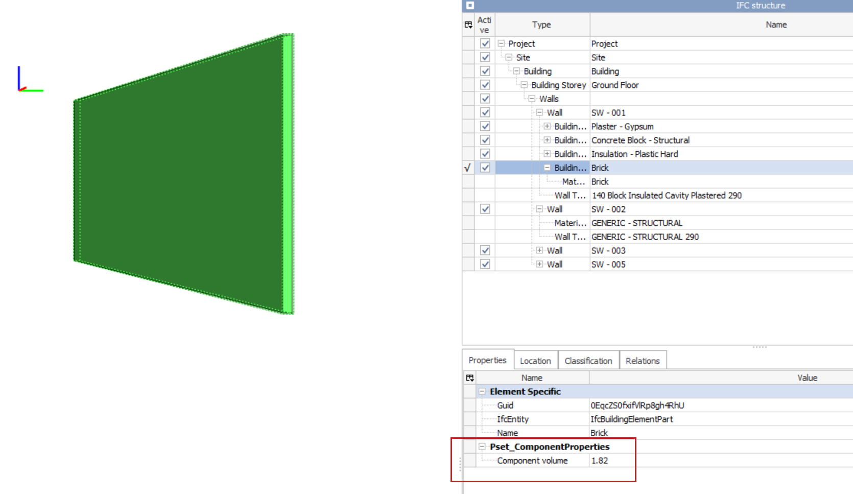Viewport: 853px width, 494px height.
Task: Select the 'Ground Floor' name cell
Action: point(615,85)
